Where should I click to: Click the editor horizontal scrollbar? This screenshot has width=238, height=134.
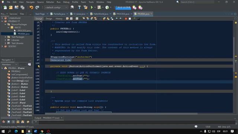tap(122, 114)
